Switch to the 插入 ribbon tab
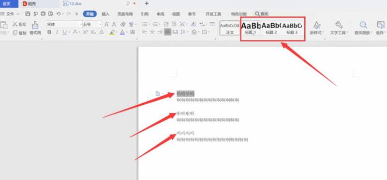387x180 pixels. coord(105,14)
